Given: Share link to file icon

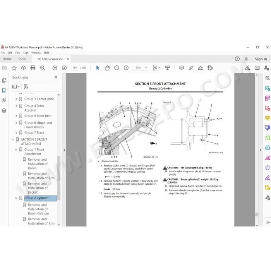Looking at the screenshot, I should (247, 68).
